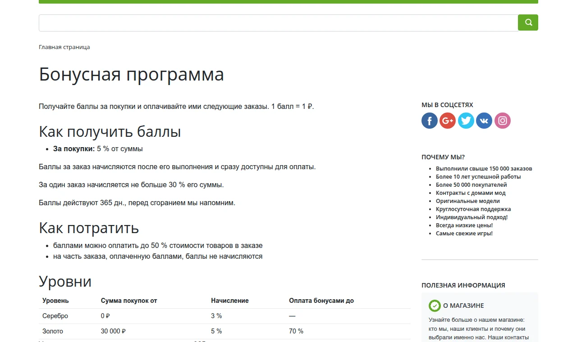This screenshot has height=342, width=577.
Task: Click Всегда низкие цены! list item
Action: click(464, 225)
